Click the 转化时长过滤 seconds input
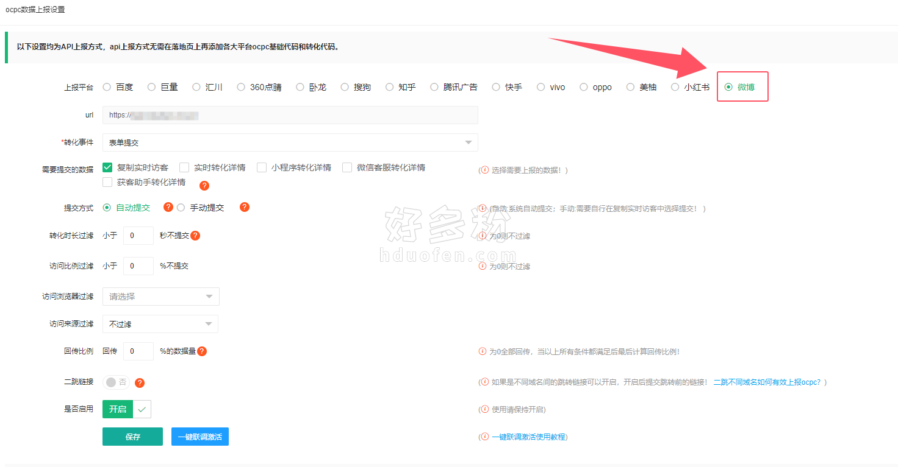This screenshot has height=467, width=898. pos(138,236)
